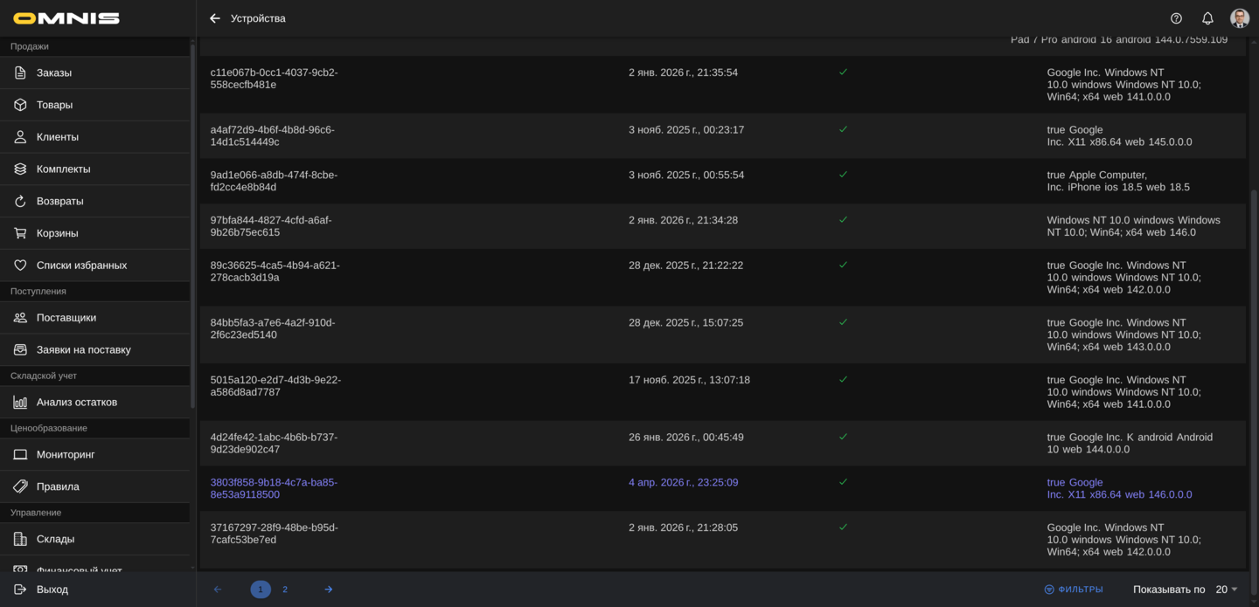Click Выход to log out
Screen dimensions: 1259x607
pos(52,590)
